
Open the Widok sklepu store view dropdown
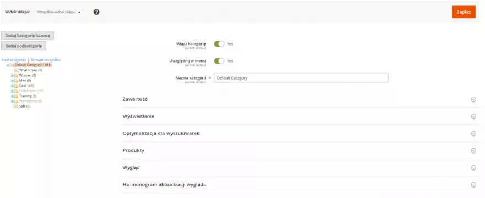point(59,12)
